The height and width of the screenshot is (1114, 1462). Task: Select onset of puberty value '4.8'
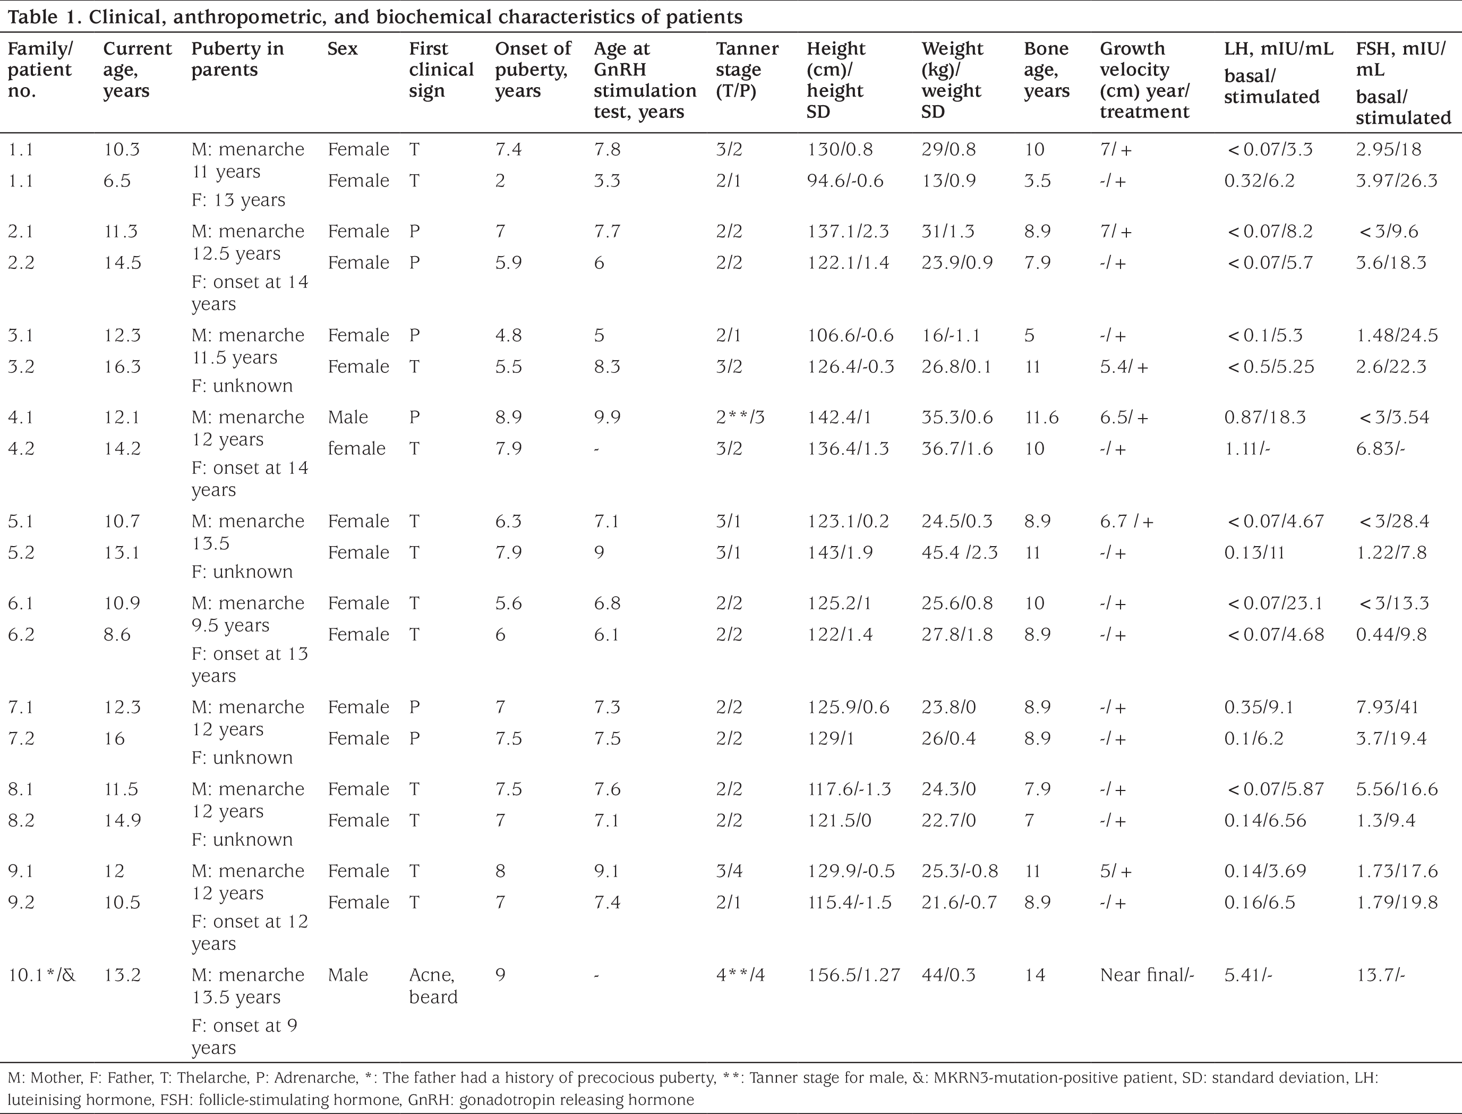tap(508, 336)
